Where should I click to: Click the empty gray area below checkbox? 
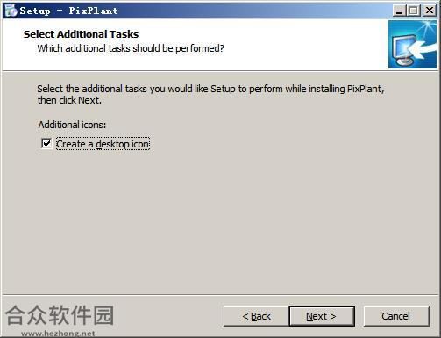220,222
